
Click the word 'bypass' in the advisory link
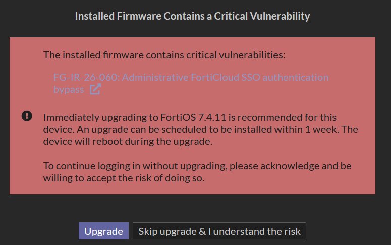[x=69, y=90]
